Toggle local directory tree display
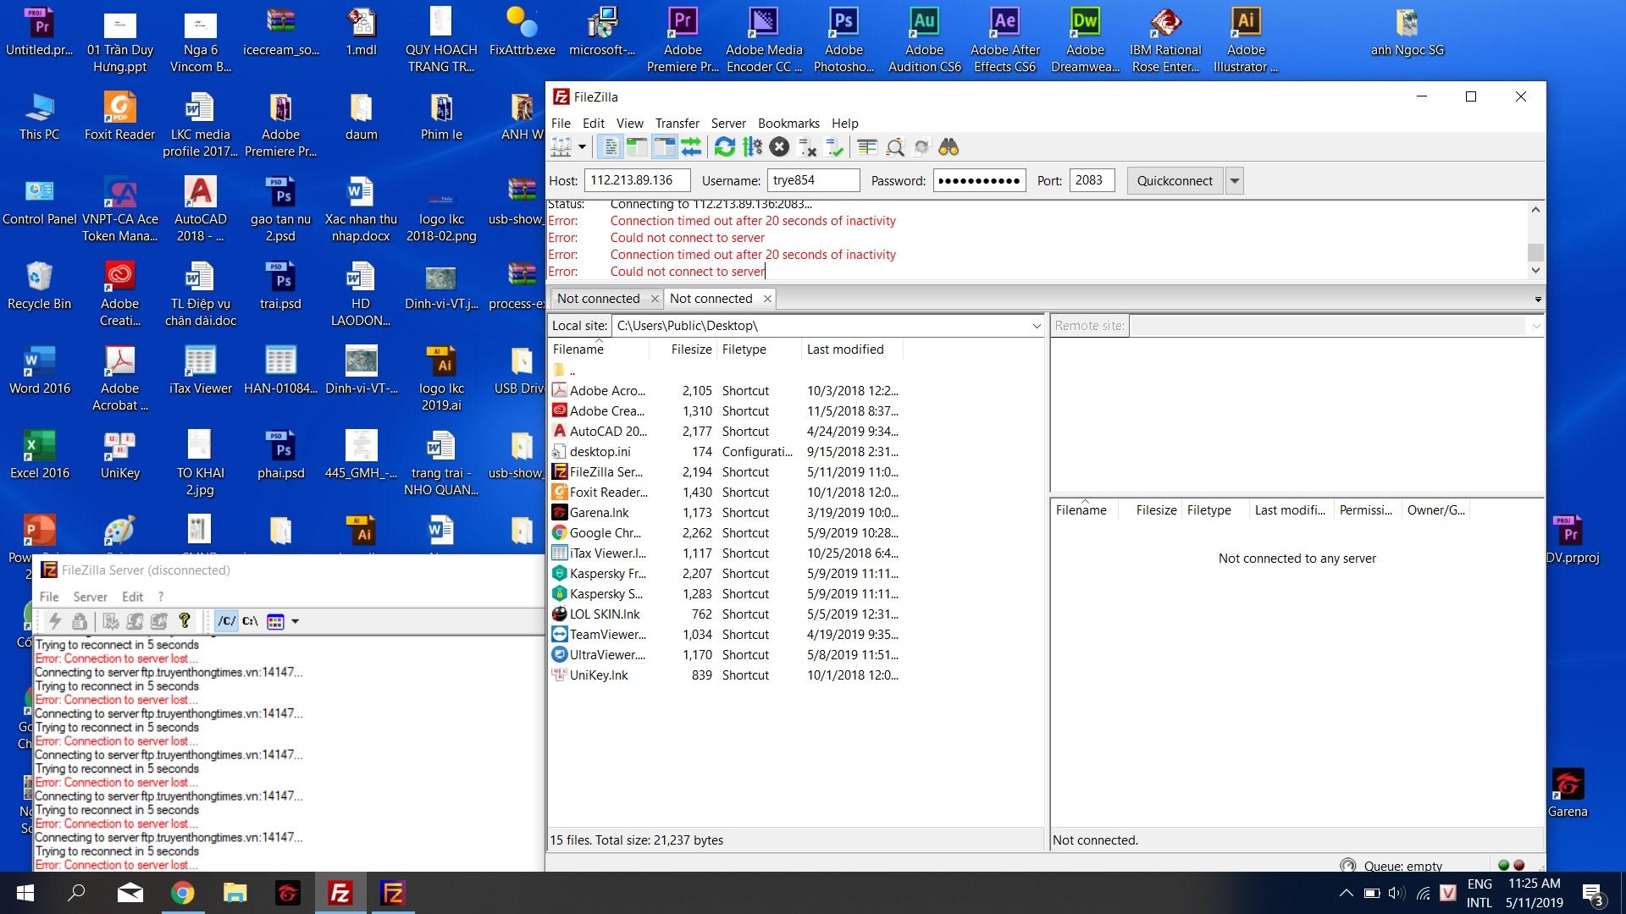The height and width of the screenshot is (914, 1626). tap(637, 147)
